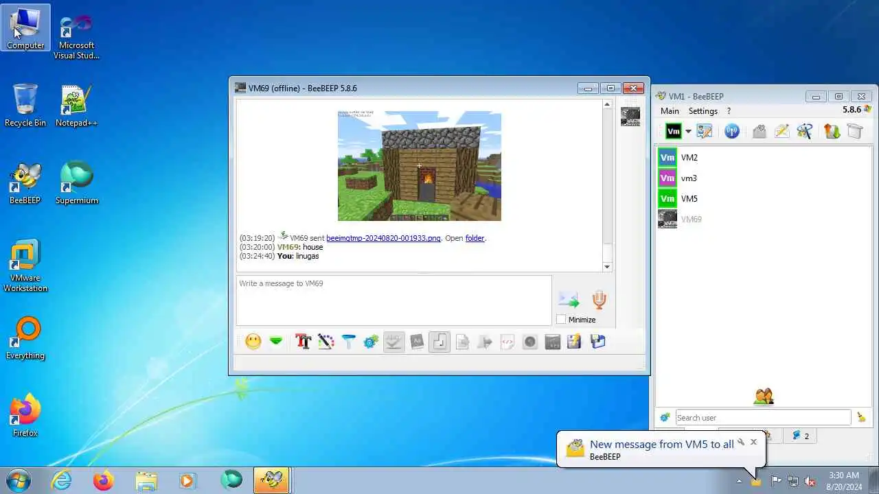Screen dimensions: 879x494
Task: Record a voice message with microphone icon
Action: coord(600,300)
